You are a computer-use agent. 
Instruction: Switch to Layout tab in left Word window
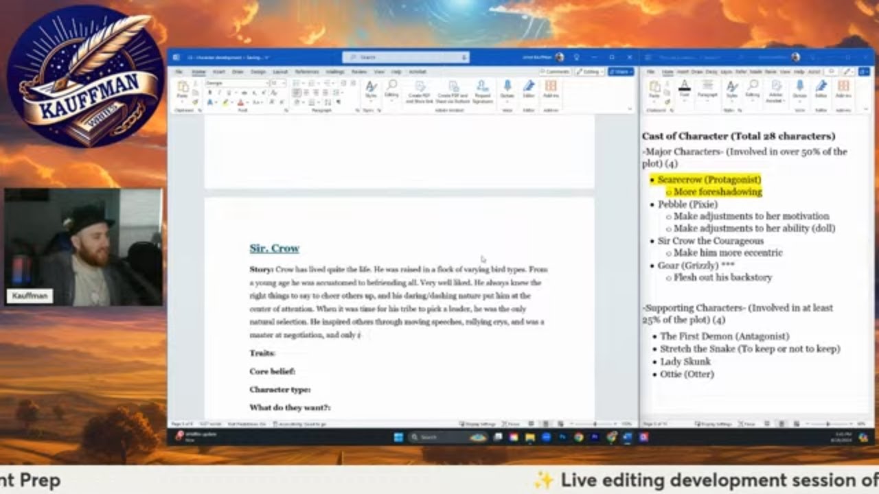click(280, 71)
